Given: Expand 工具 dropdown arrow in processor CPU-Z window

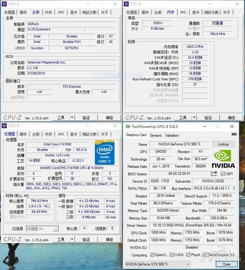Looking at the screenshot, I should click(x=72, y=239).
